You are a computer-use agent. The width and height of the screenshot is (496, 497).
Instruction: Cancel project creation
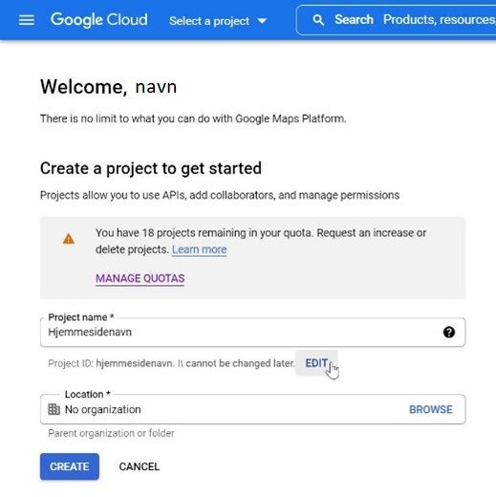pos(140,466)
